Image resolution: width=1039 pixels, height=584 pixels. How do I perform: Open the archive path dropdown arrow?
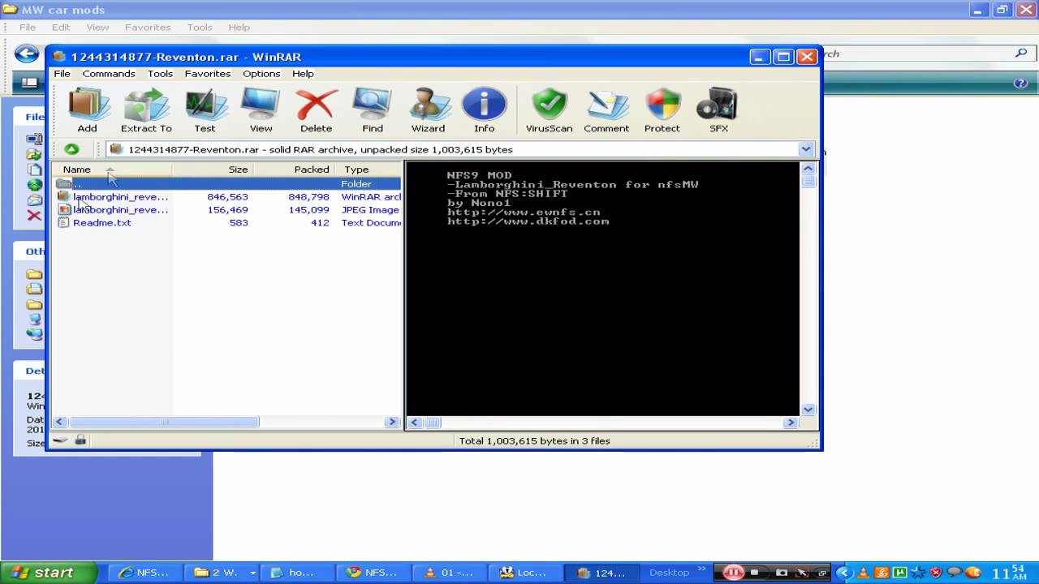click(x=806, y=149)
